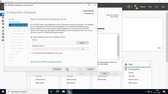Open 'More about the AD RMS configuration database' link
Image resolution: width=168 pixels, height=94 pixels.
[x=46, y=62]
